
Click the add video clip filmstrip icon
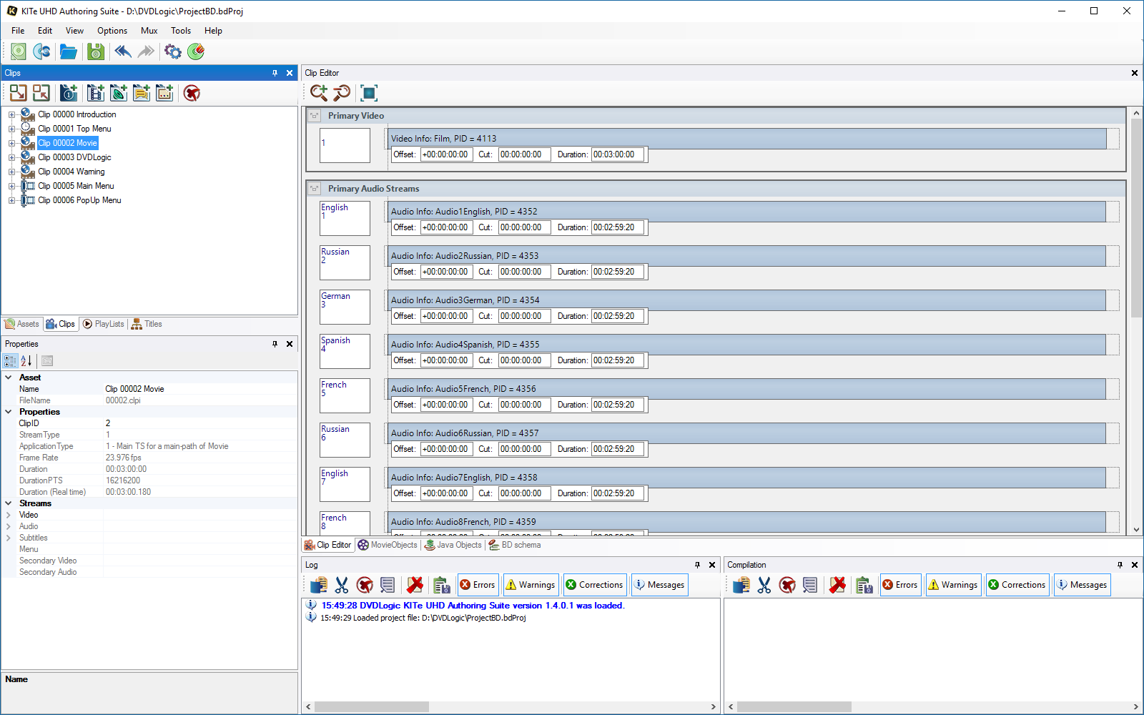tap(96, 93)
